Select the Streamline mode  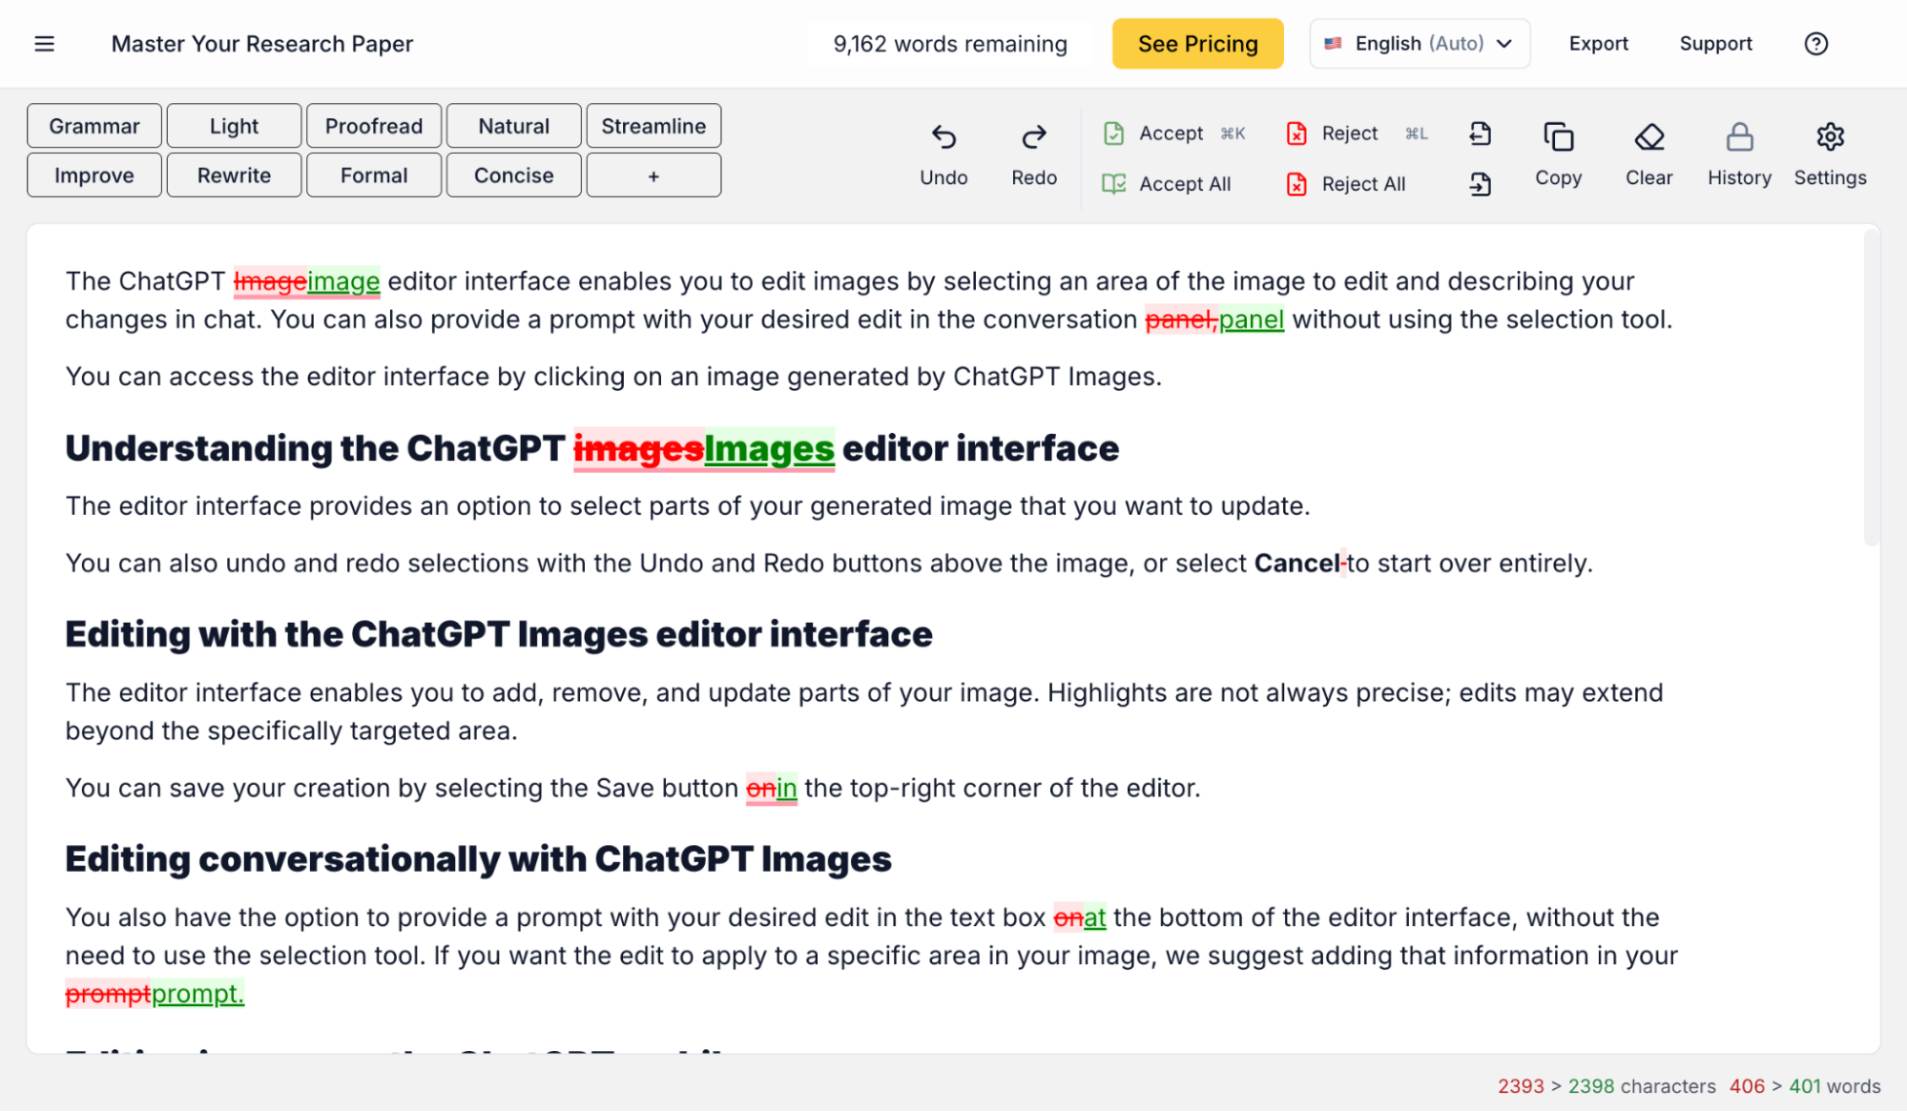coord(653,126)
